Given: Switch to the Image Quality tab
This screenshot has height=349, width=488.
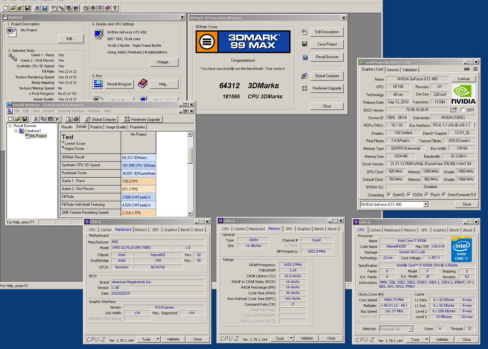Looking at the screenshot, I should point(116,127).
